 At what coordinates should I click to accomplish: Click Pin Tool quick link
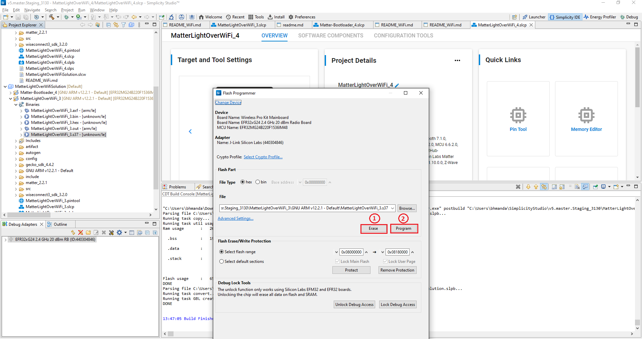click(518, 119)
